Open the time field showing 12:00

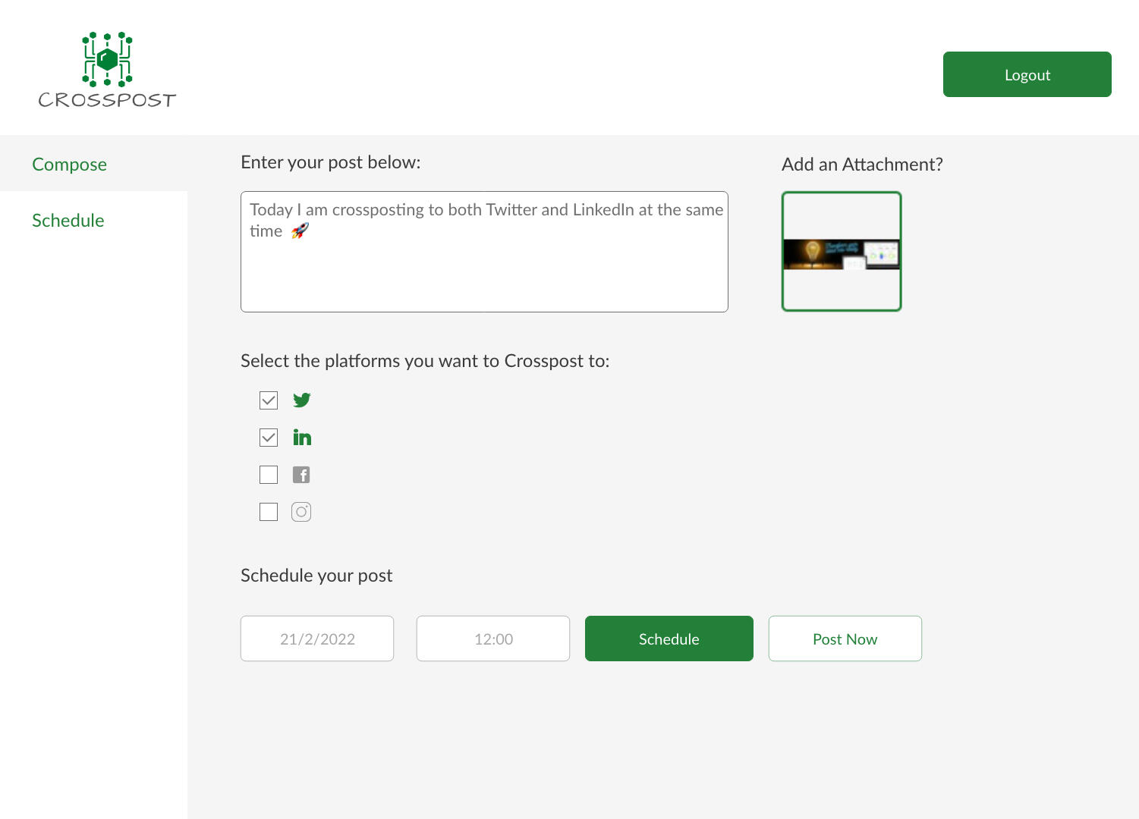(x=493, y=639)
